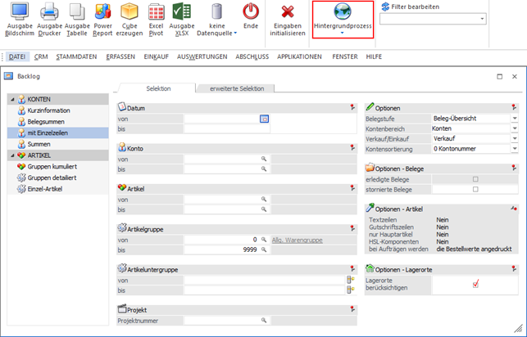
Task: Uncheck Lagerorte berücksichtigen checkbox
Action: (475, 284)
